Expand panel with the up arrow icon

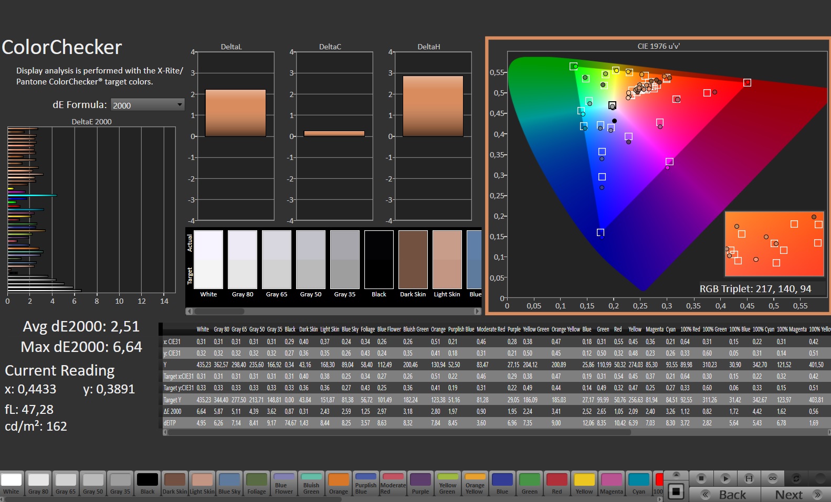click(676, 475)
